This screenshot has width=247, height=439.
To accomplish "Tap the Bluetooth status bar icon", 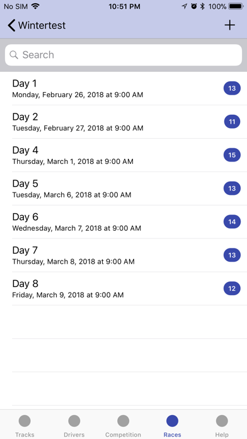I will click(202, 6).
